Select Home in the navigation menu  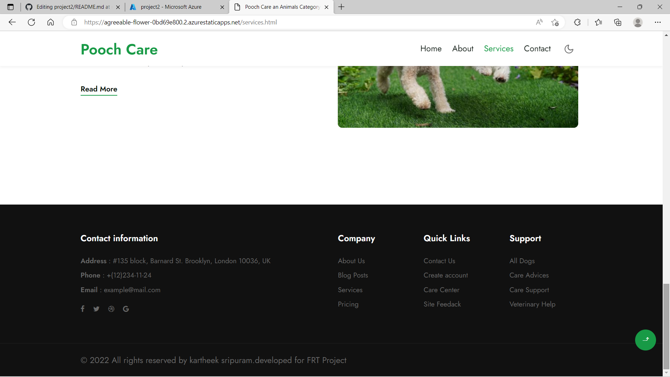(431, 49)
